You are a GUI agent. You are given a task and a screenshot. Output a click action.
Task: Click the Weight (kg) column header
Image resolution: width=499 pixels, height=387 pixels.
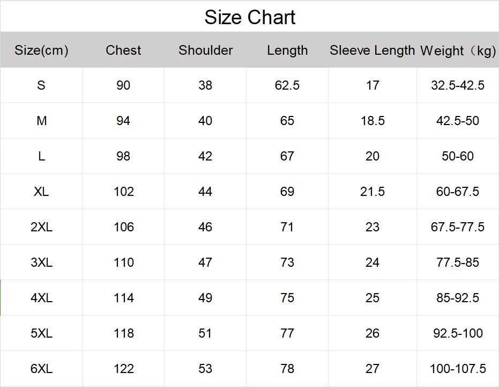click(x=458, y=51)
